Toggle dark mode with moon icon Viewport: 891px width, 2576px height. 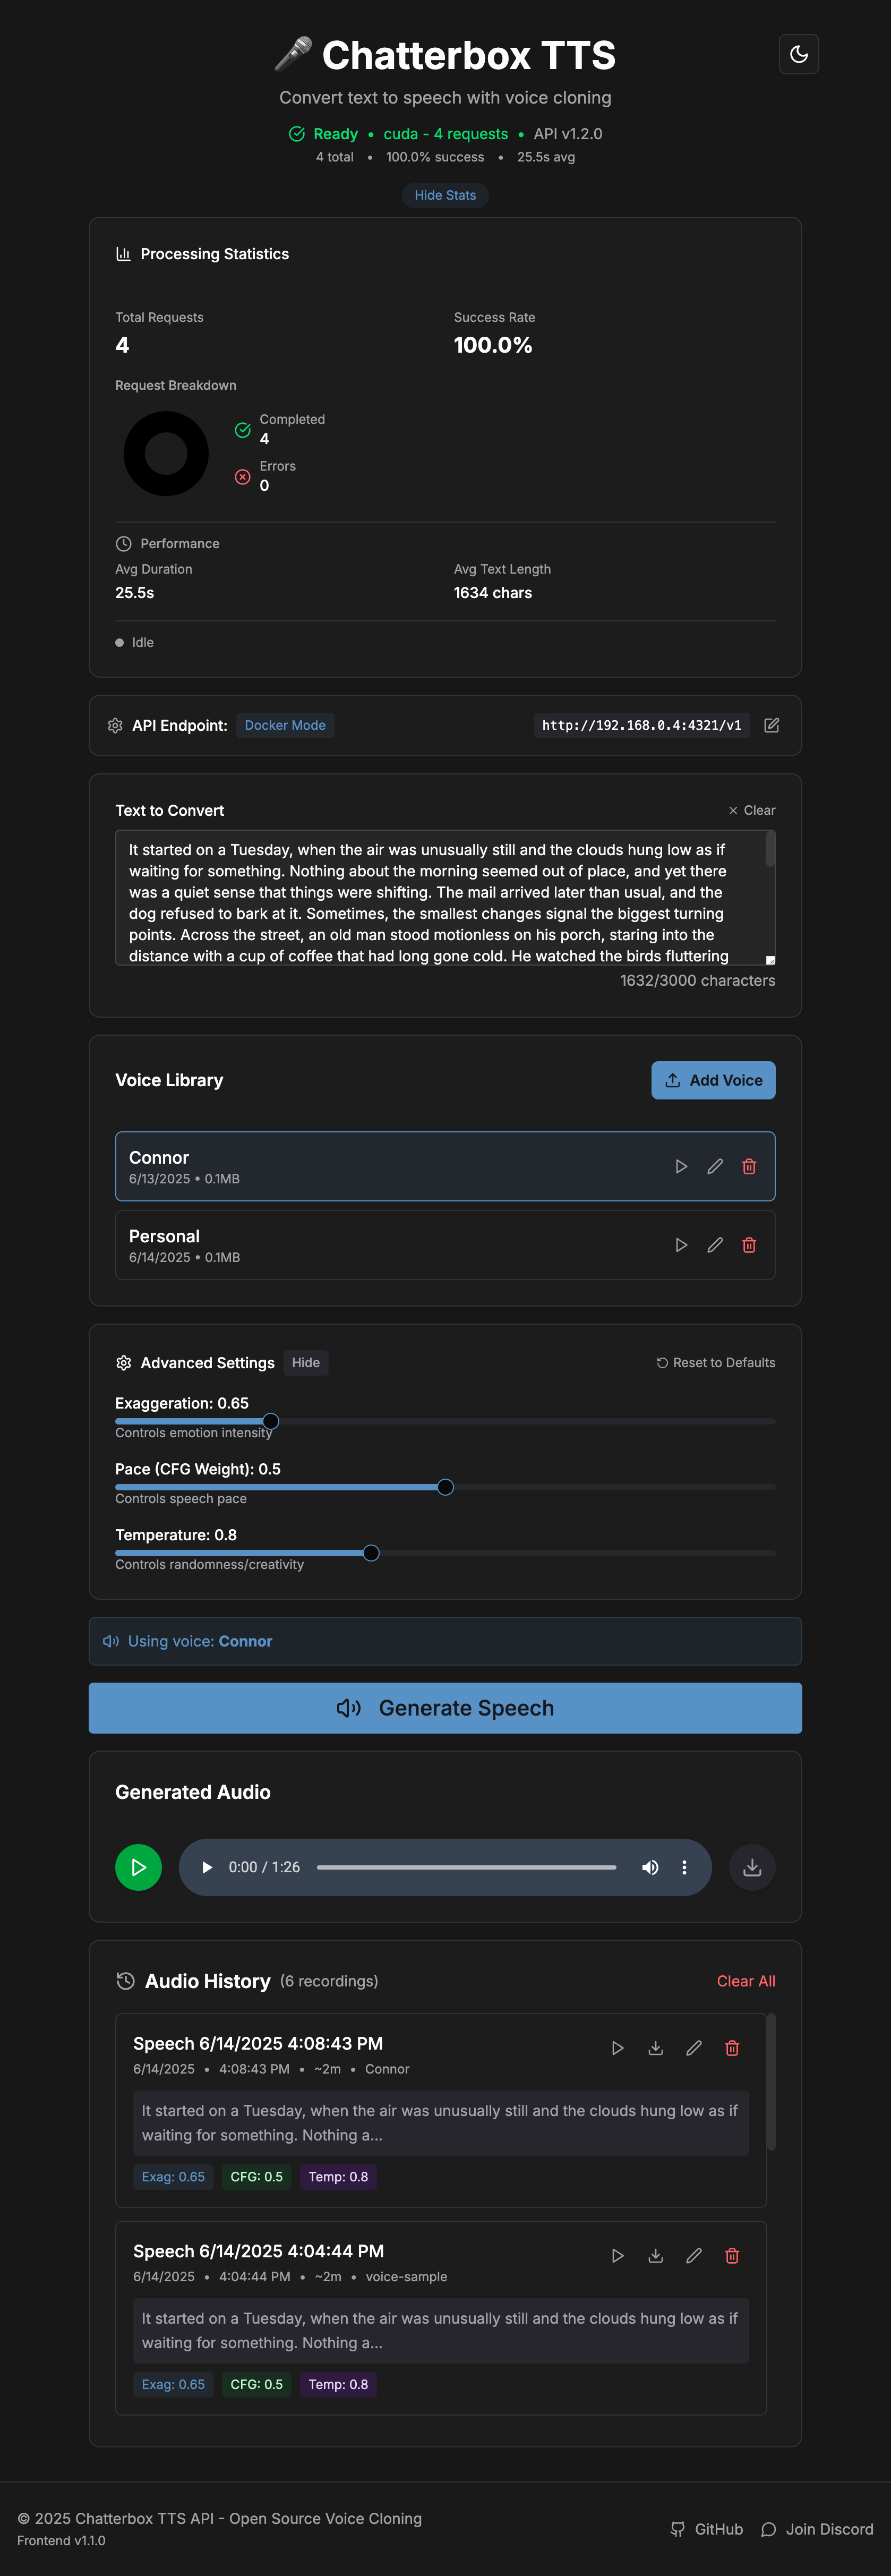[798, 54]
